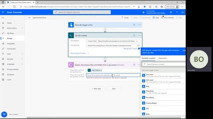
Task: Open Ask a chatbot button
Action: click(x=4, y=114)
